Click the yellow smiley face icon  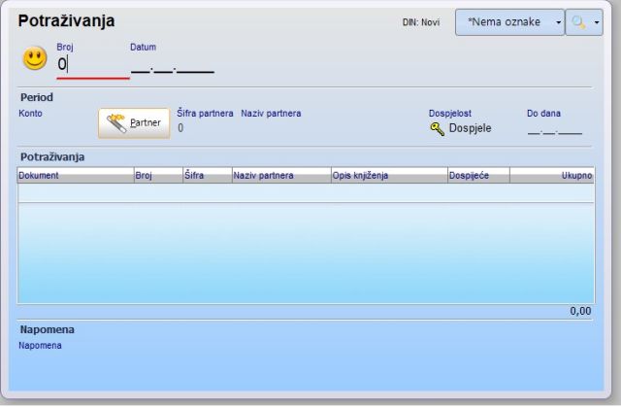tap(35, 59)
